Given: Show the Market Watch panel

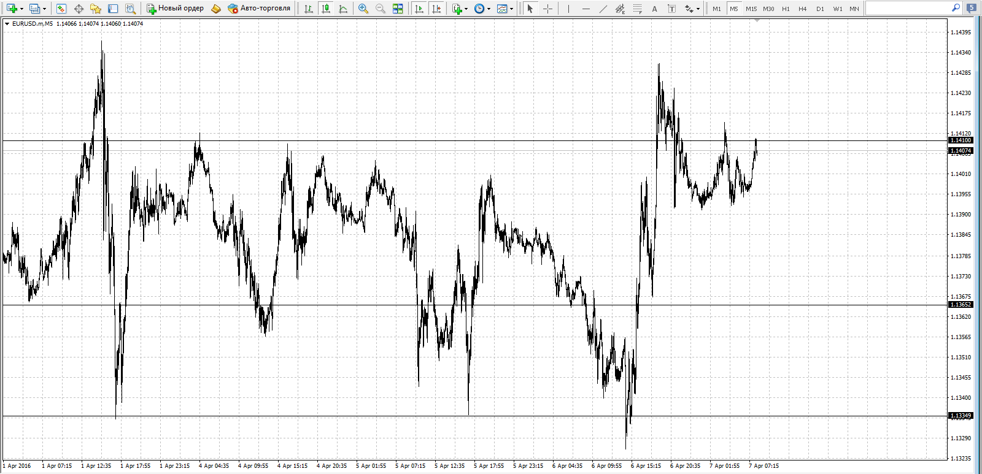Looking at the screenshot, I should (x=61, y=9).
